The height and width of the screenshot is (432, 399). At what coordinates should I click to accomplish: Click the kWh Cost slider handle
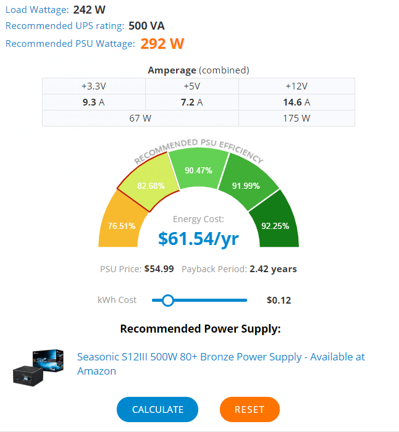coord(167,301)
